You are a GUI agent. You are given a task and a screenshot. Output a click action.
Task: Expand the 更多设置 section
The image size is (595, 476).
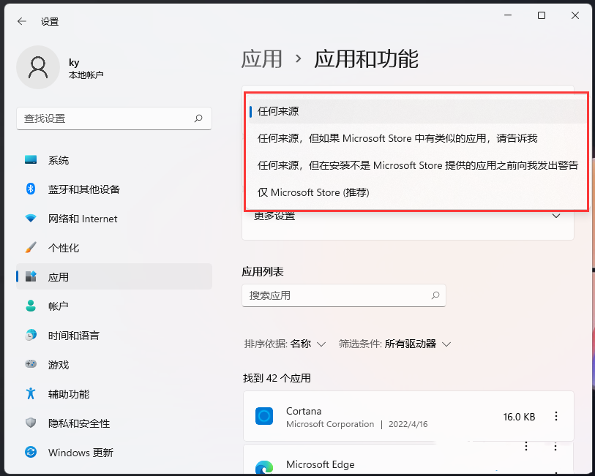click(x=408, y=216)
